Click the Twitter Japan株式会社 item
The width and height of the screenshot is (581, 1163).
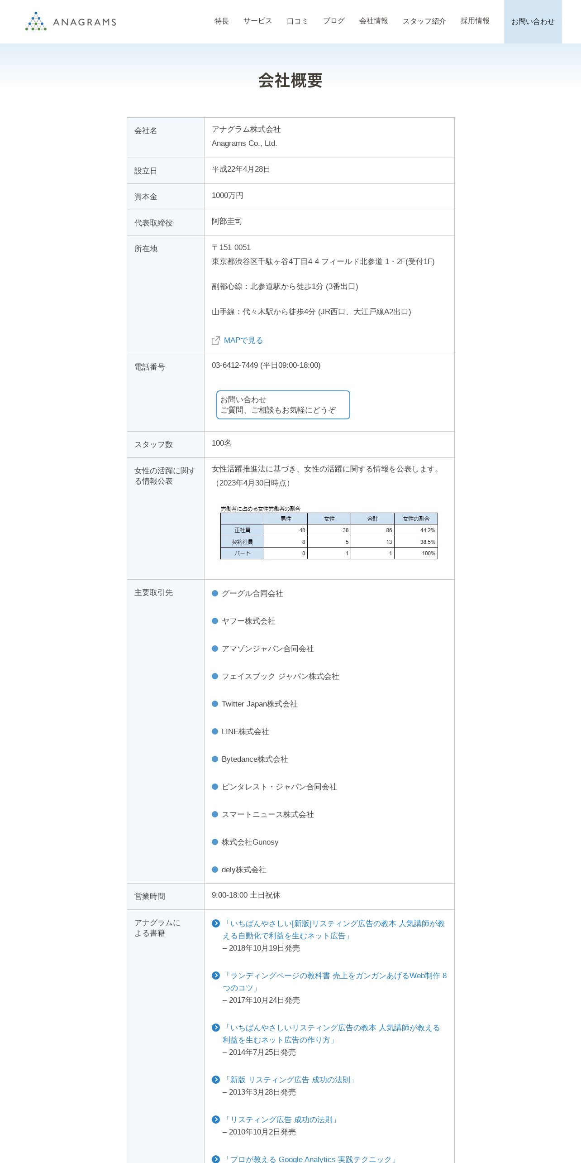click(x=259, y=704)
